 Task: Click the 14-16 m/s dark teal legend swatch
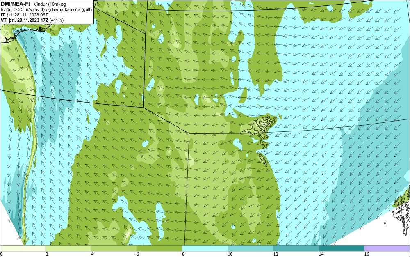click(x=341, y=248)
